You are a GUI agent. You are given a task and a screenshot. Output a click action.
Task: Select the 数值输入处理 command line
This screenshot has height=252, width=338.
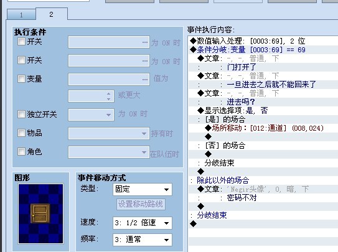(x=263, y=41)
